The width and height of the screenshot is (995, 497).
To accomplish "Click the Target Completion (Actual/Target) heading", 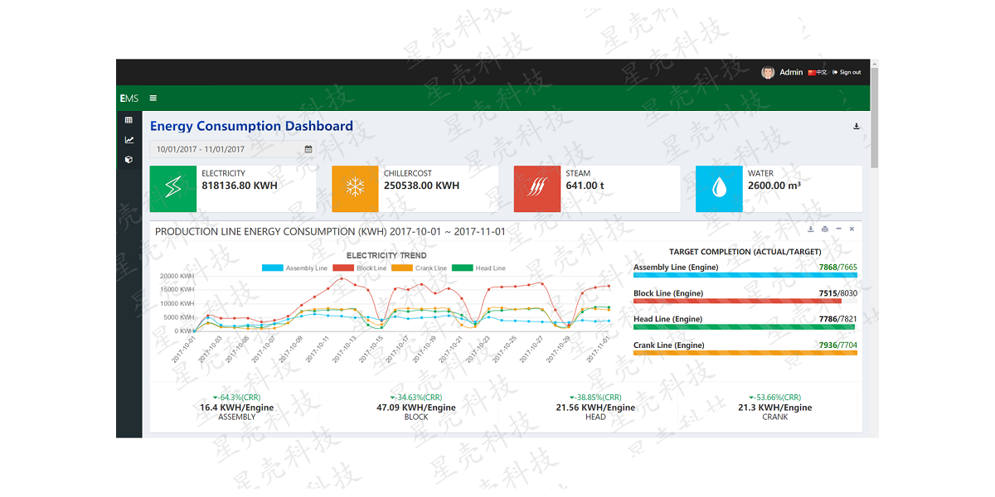I will pos(745,252).
